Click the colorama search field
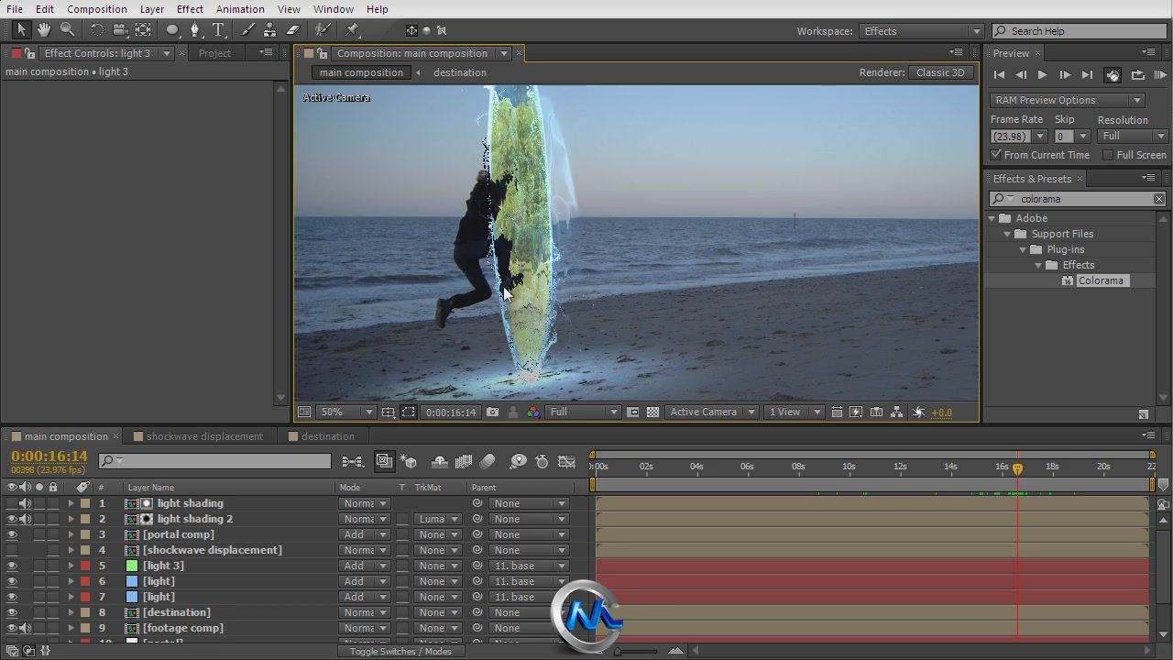 click(x=1078, y=199)
